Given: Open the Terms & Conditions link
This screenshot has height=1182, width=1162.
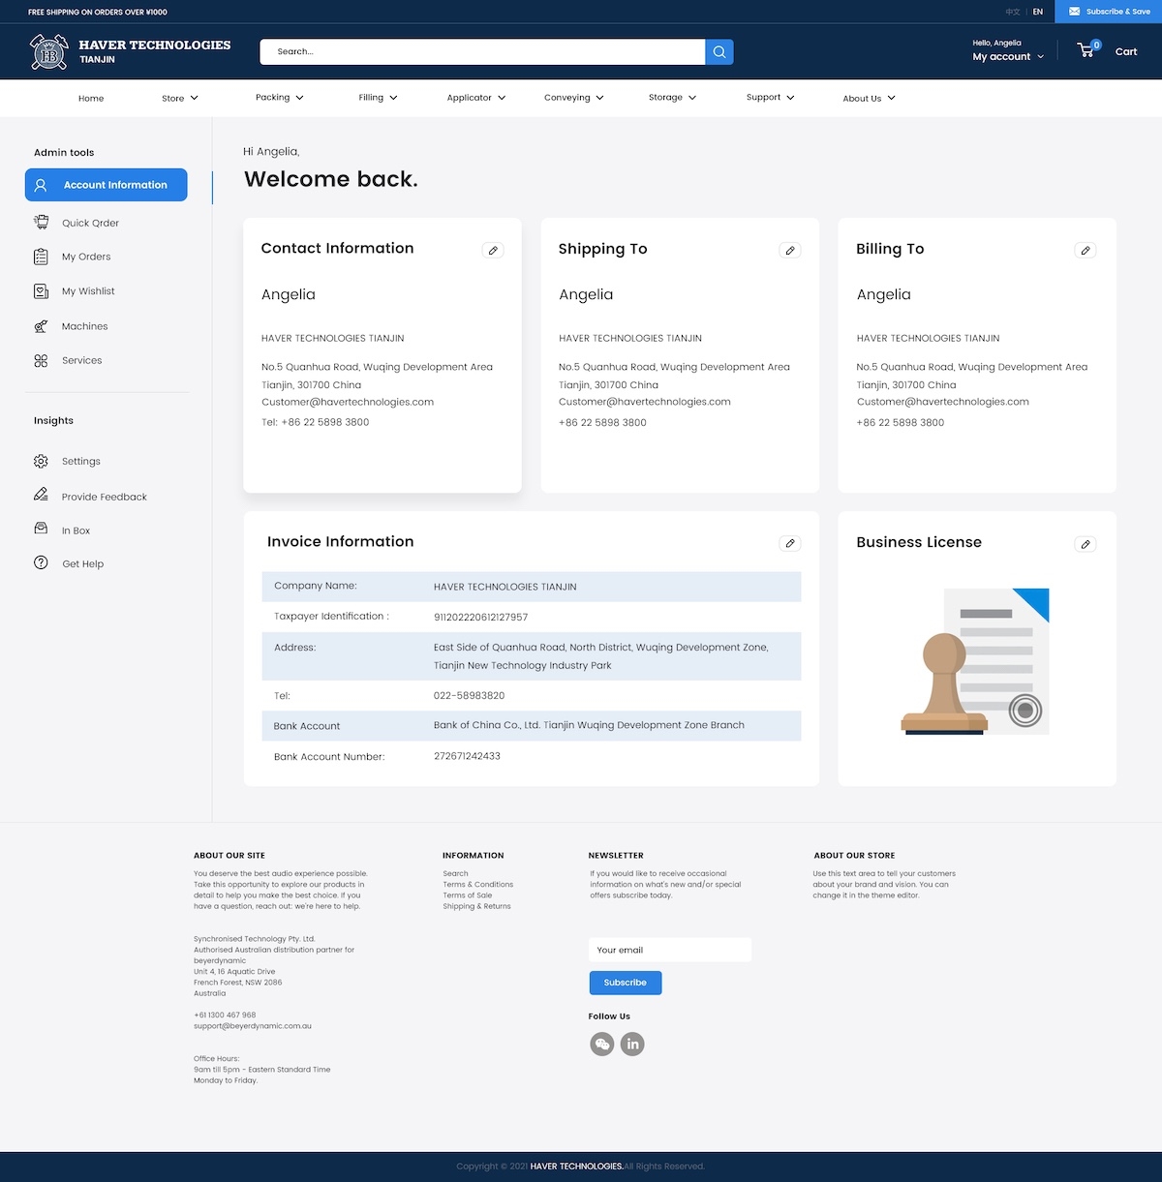Looking at the screenshot, I should pyautogui.click(x=478, y=885).
